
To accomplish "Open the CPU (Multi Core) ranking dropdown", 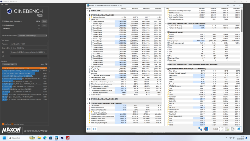I will [x=9, y=64].
